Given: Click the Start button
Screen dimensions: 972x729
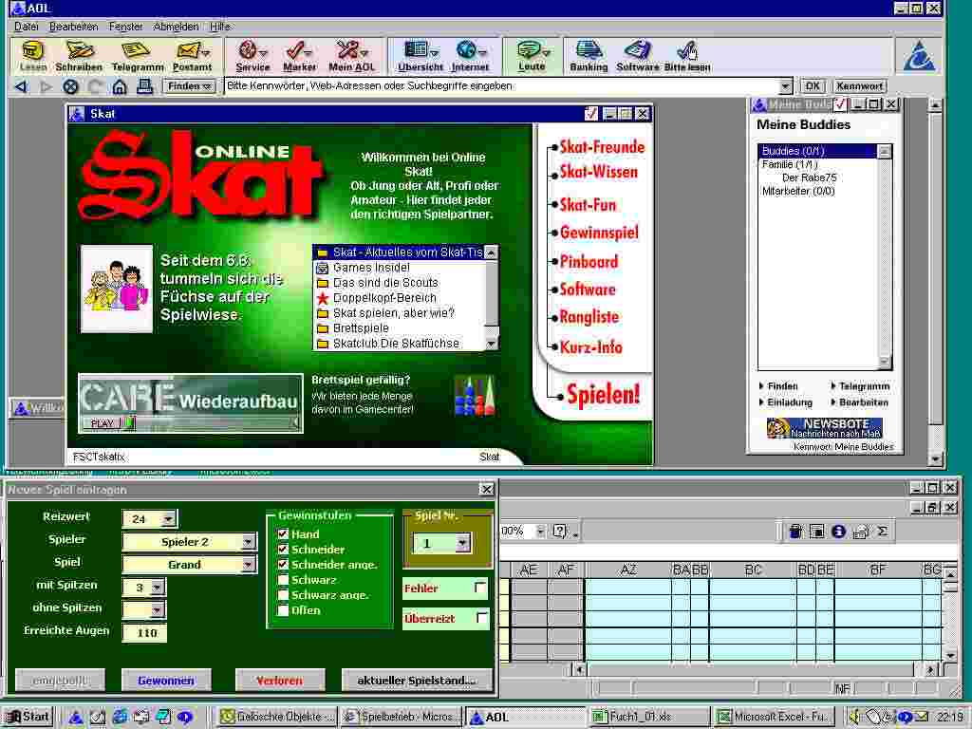Looking at the screenshot, I should coord(28,717).
